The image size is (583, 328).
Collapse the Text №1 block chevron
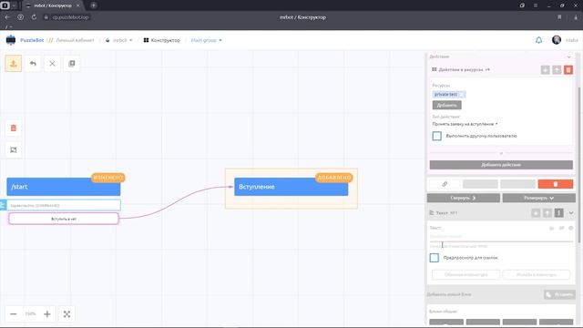click(571, 213)
